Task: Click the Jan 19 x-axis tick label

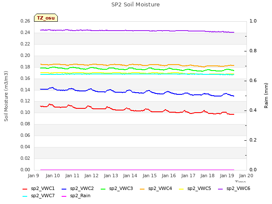Action: (227, 176)
